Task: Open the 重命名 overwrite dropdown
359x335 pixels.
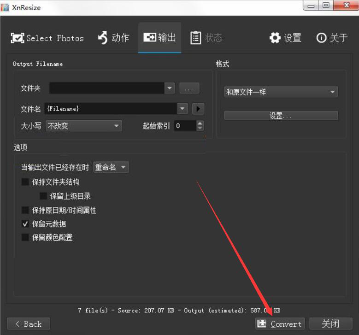Action: pos(111,167)
